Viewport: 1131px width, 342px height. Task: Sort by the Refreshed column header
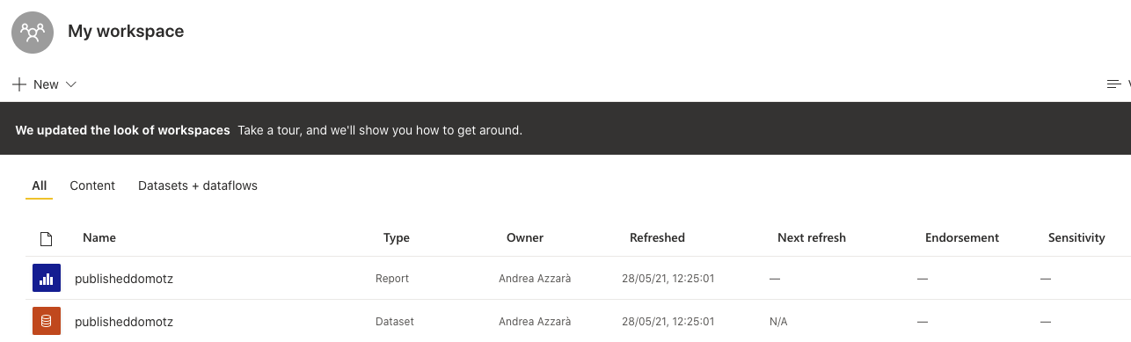coord(657,237)
